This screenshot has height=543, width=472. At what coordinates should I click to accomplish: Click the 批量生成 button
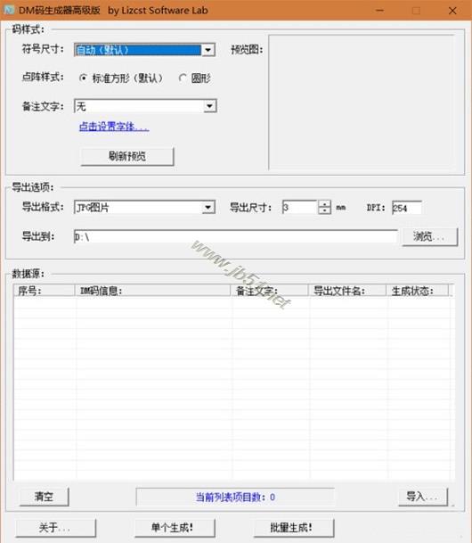[x=294, y=528]
